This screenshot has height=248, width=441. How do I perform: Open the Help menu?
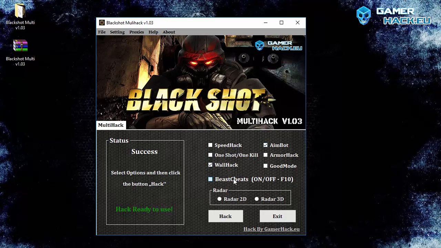tap(153, 32)
